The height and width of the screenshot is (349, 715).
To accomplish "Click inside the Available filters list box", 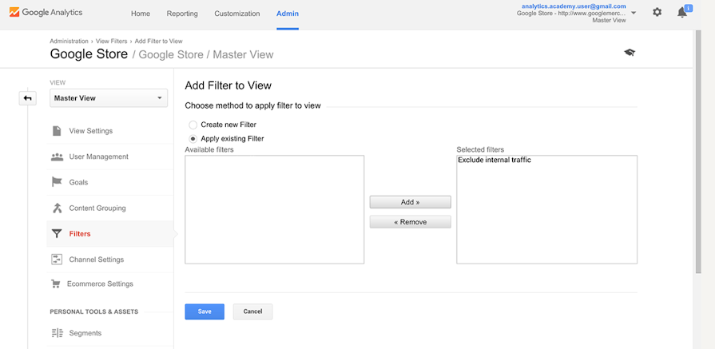I will 275,209.
